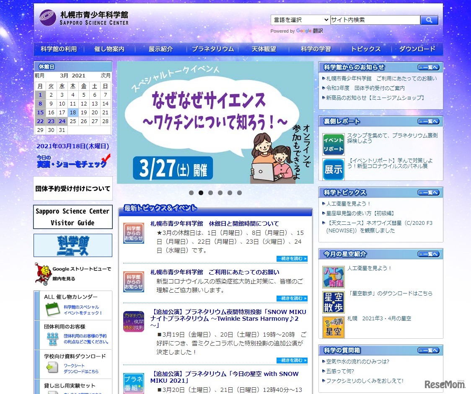Click the 学校向け資料ダウンロード worksheet icon

tap(53, 368)
